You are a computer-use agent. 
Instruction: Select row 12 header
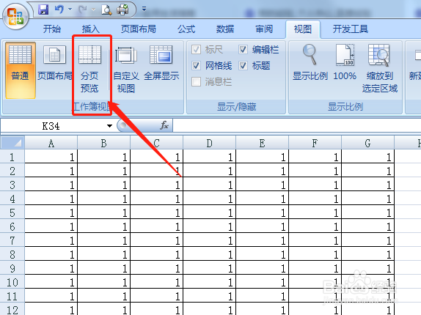tap(12, 310)
